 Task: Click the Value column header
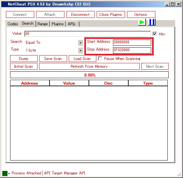(x=69, y=83)
